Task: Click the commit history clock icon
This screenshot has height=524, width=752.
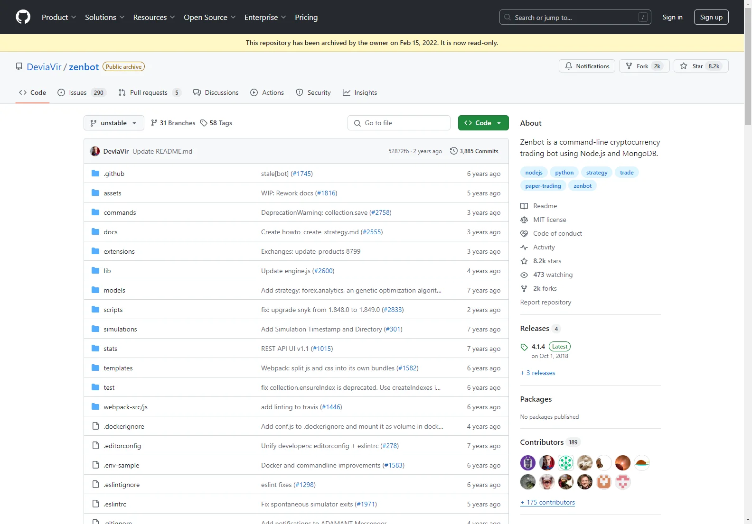Action: [x=454, y=151]
